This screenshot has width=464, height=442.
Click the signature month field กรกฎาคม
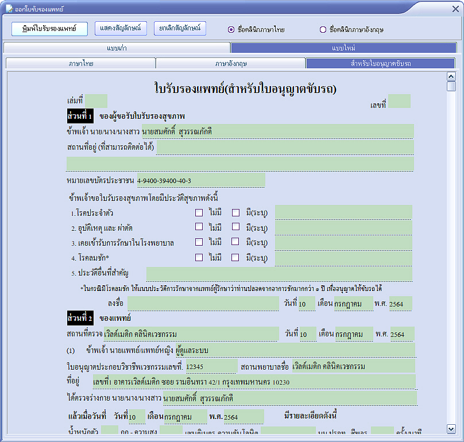pyautogui.click(x=354, y=303)
